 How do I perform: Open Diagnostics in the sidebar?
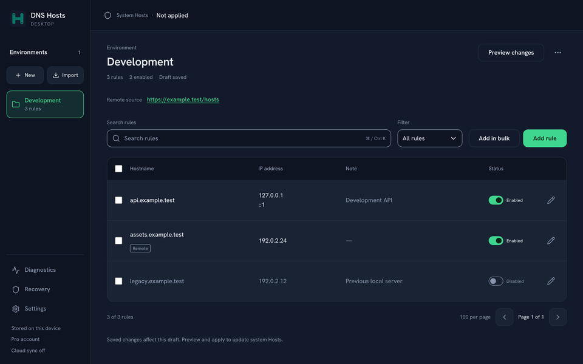pos(45,270)
